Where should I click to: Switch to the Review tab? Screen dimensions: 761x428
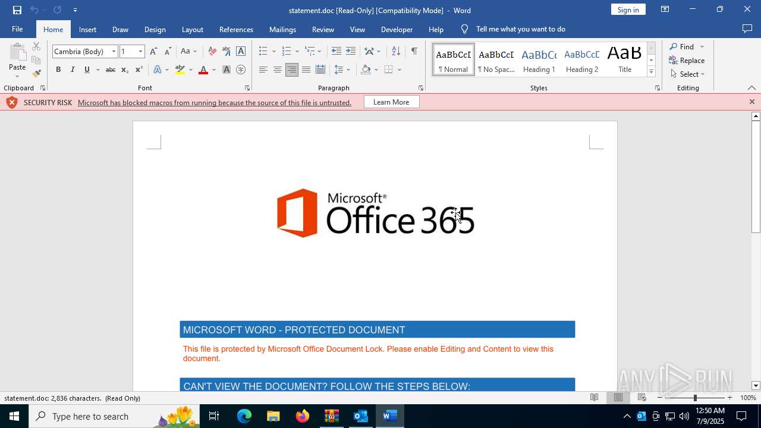pyautogui.click(x=323, y=29)
